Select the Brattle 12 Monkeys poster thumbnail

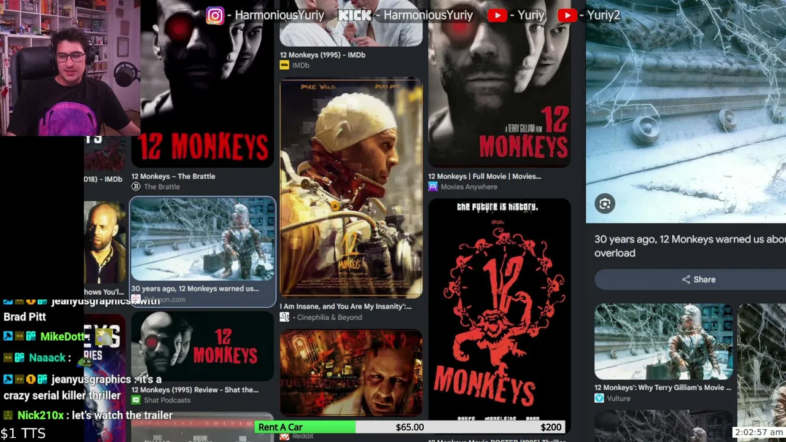203,83
